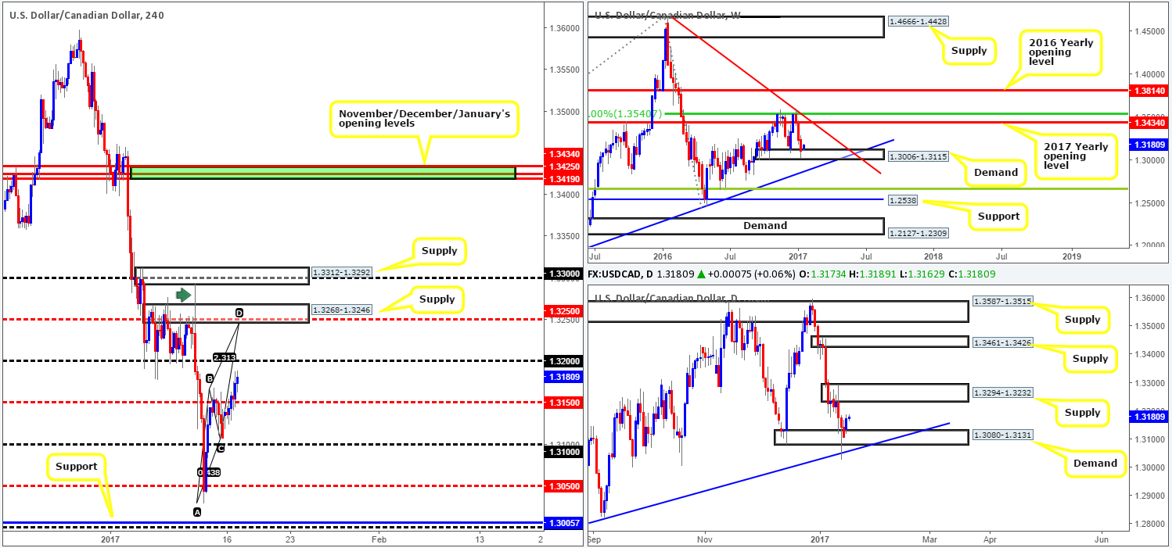Click the 2.313 ratio label on the harmonic pattern
This screenshot has width=1172, height=548.
pos(225,358)
